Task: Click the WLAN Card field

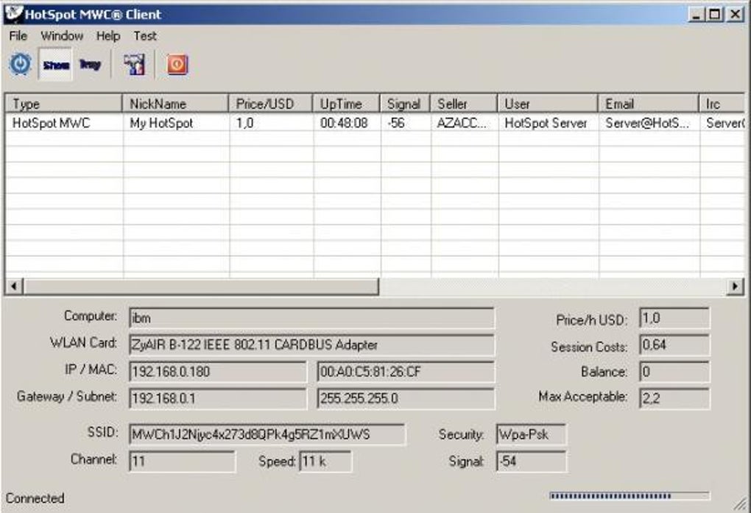Action: 311,345
